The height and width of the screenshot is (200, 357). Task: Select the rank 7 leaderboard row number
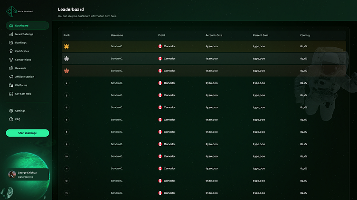pyautogui.click(x=66, y=120)
